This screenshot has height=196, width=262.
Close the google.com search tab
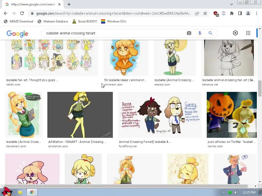pos(59,4)
